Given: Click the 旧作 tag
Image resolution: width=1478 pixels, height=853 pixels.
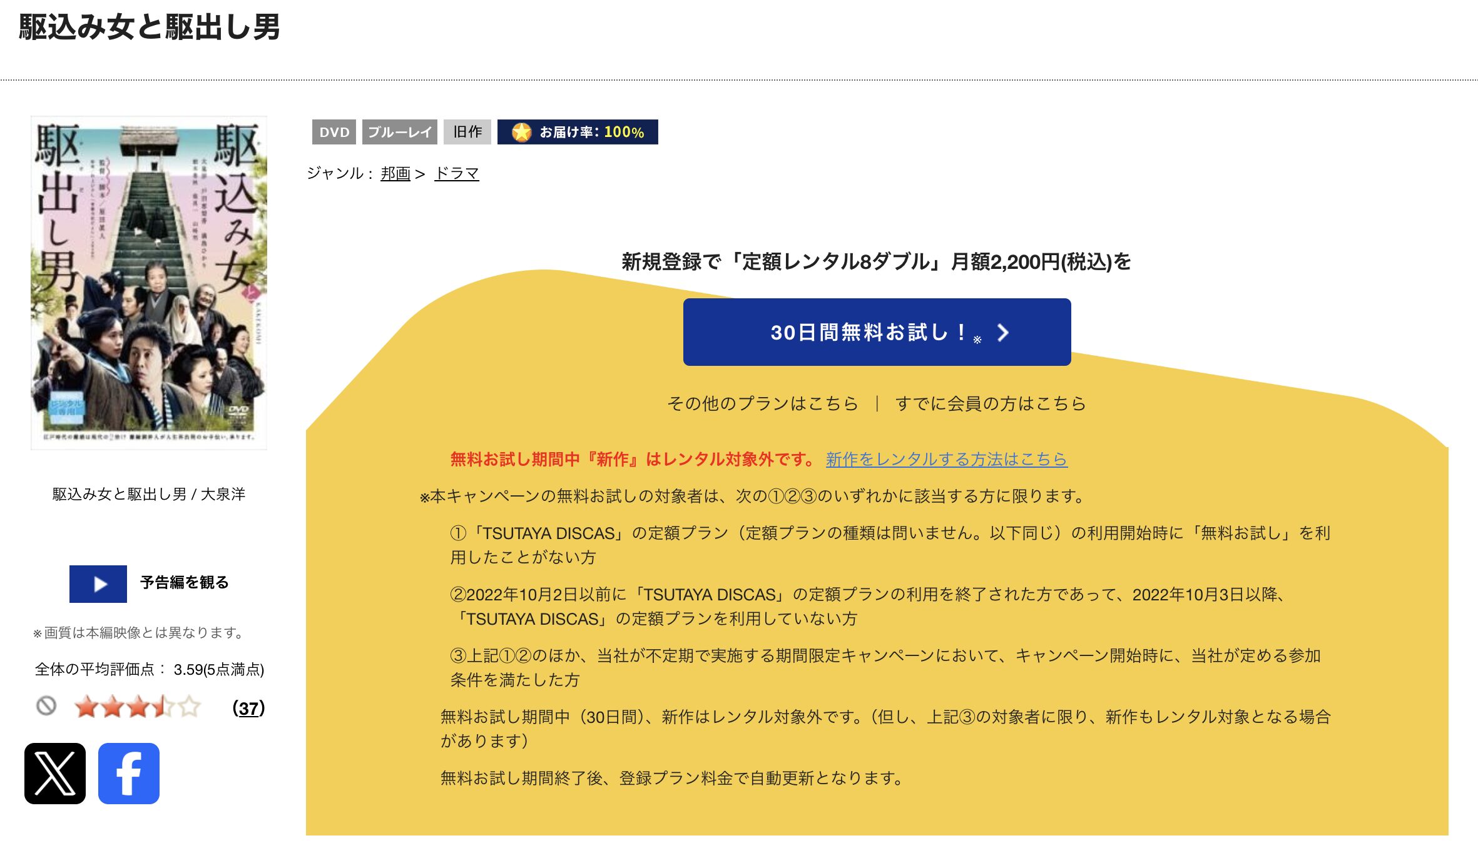Looking at the screenshot, I should click(x=467, y=132).
